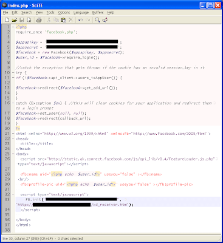
Task: Click 'FB.init(' on line 33
Action: tap(35, 200)
